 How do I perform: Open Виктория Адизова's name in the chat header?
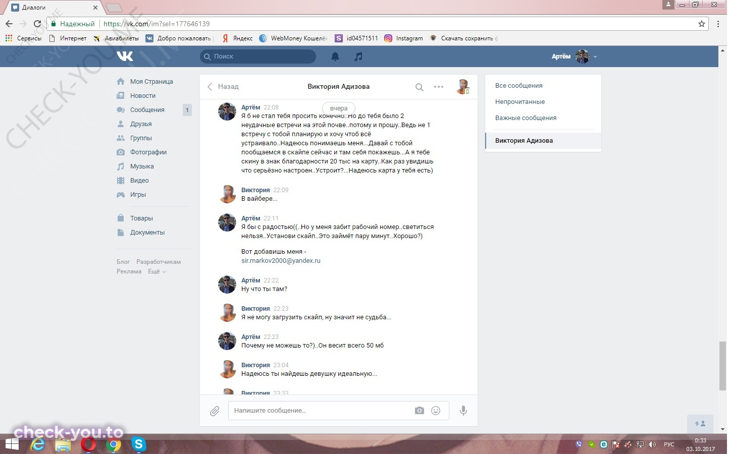tap(339, 87)
